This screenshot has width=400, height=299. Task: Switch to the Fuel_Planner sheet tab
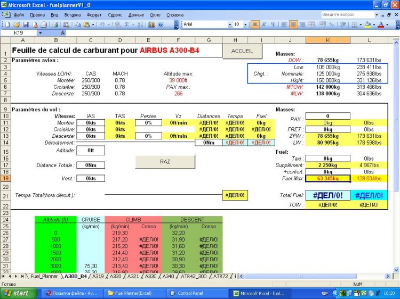pyautogui.click(x=44, y=276)
